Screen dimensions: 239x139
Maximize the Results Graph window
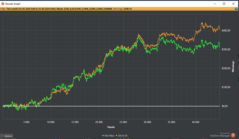coord(224,4)
